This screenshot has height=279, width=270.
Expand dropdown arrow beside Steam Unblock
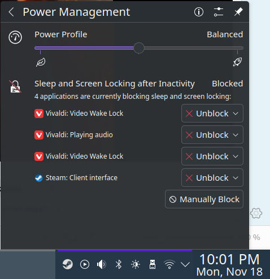point(236,178)
